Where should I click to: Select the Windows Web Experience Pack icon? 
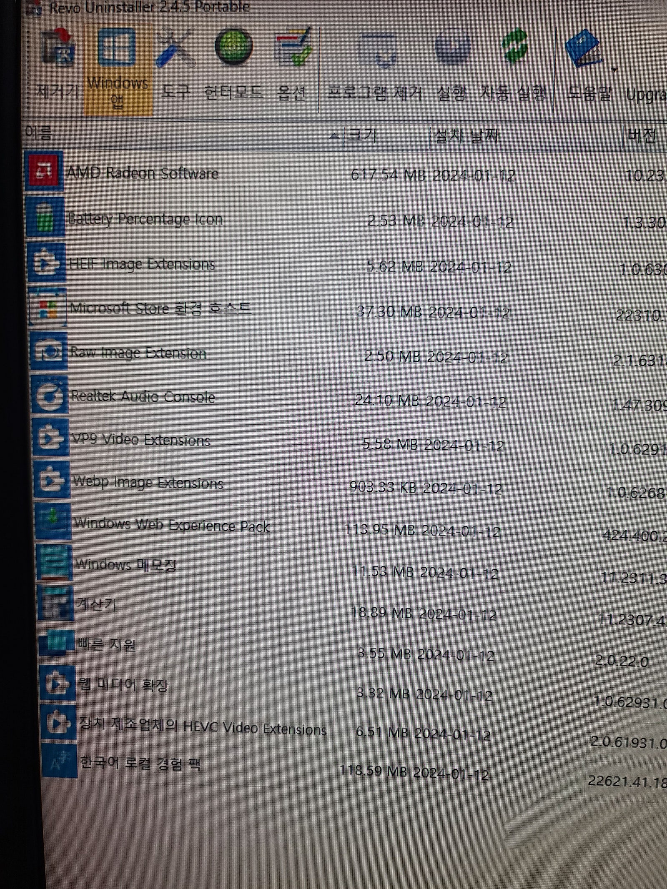pyautogui.click(x=54, y=521)
